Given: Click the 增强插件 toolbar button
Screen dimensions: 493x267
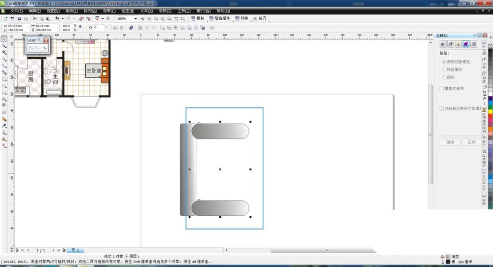Looking at the screenshot, I should coord(219,18).
